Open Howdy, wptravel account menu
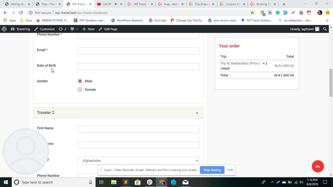 [304, 29]
